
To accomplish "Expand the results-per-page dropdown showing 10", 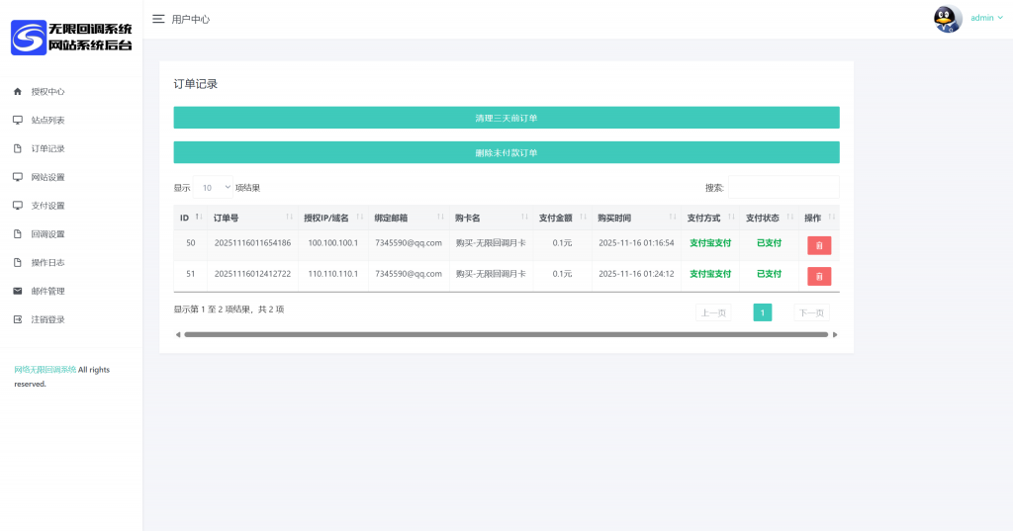I will click(215, 187).
